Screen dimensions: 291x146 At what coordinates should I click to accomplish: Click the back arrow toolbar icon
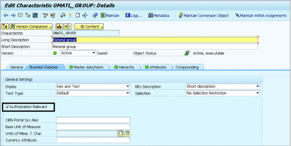coord(6,16)
